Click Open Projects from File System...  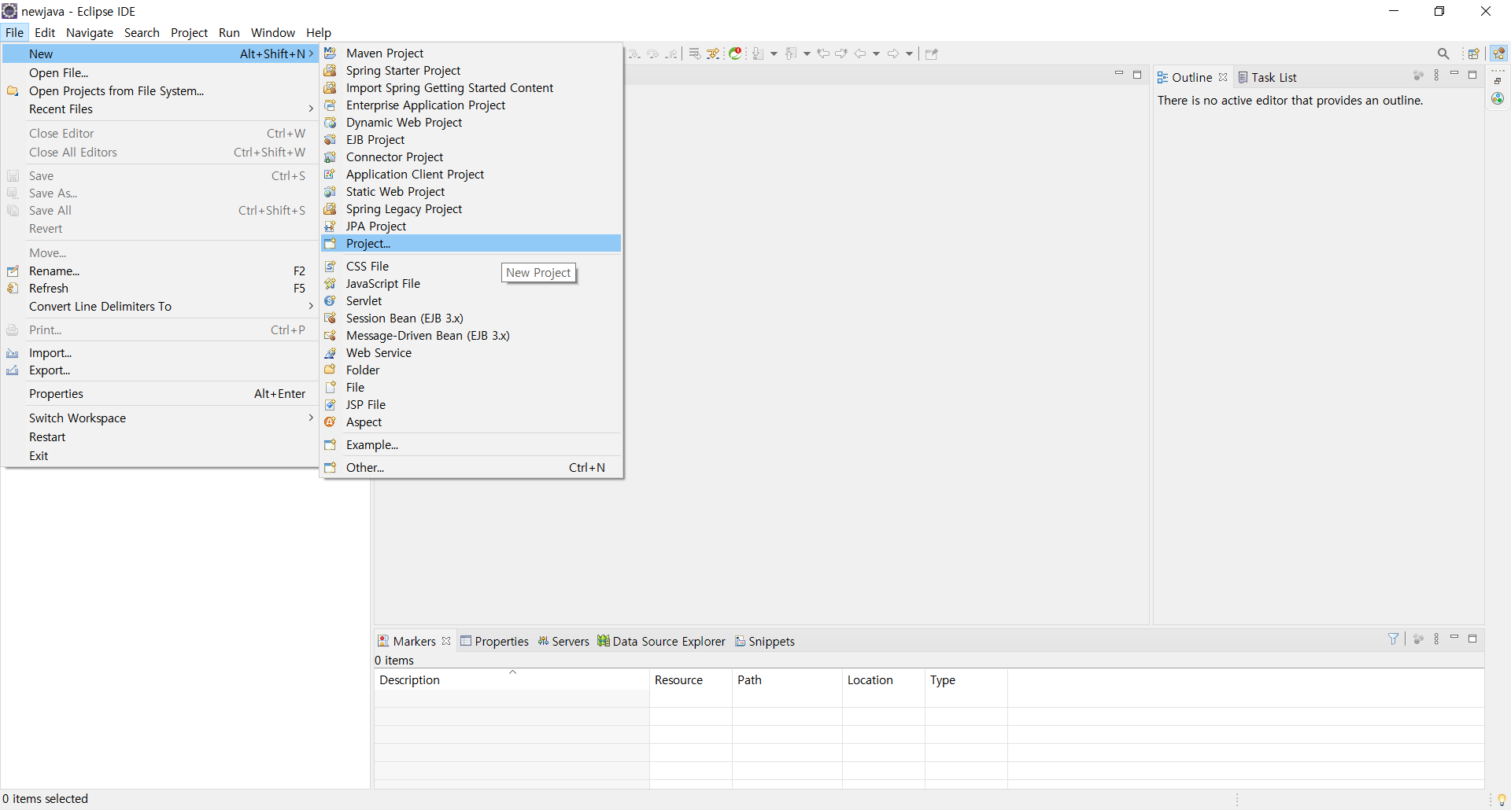click(x=160, y=90)
